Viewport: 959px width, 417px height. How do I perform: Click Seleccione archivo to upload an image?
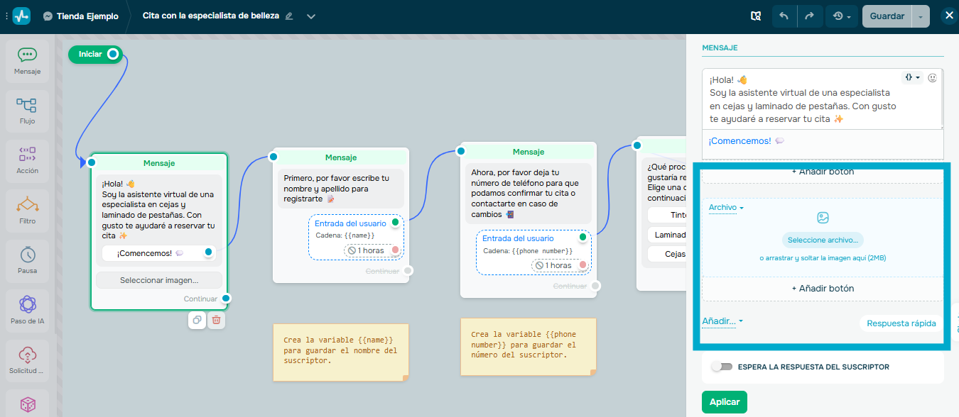[x=823, y=240]
